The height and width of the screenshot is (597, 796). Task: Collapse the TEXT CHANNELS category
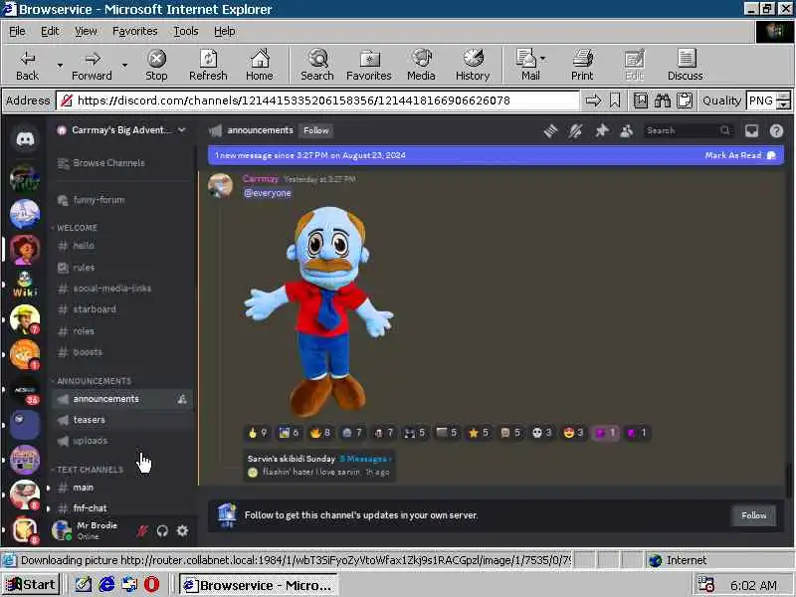tap(89, 470)
